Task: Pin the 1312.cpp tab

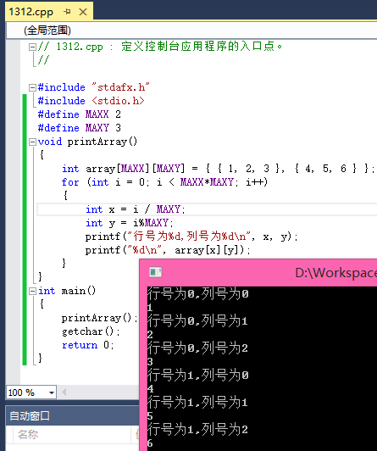Action: click(67, 12)
